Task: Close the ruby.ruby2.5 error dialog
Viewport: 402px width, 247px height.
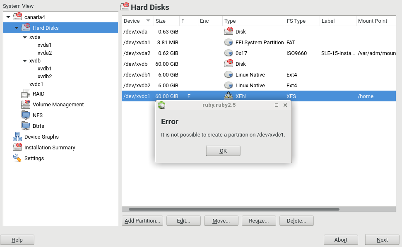Action: [285, 105]
